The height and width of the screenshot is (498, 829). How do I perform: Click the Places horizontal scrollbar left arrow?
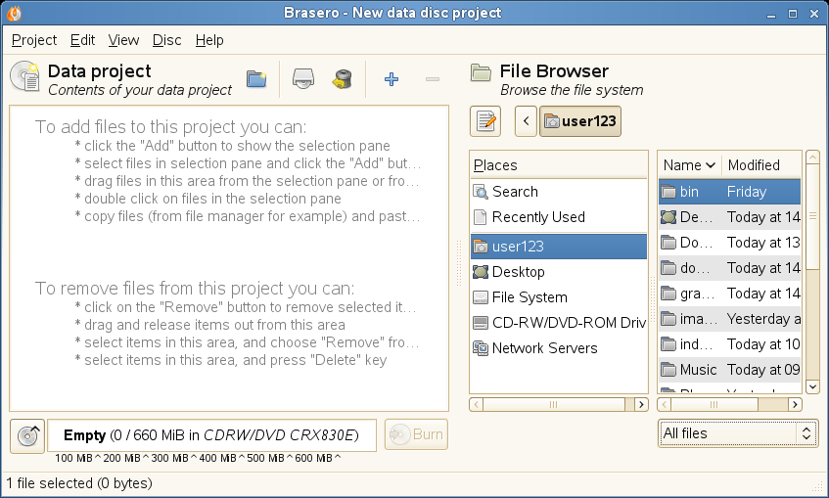pos(476,404)
